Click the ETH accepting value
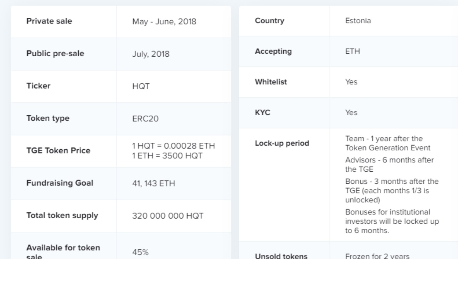Screen dimensions: 458x286 coord(353,51)
